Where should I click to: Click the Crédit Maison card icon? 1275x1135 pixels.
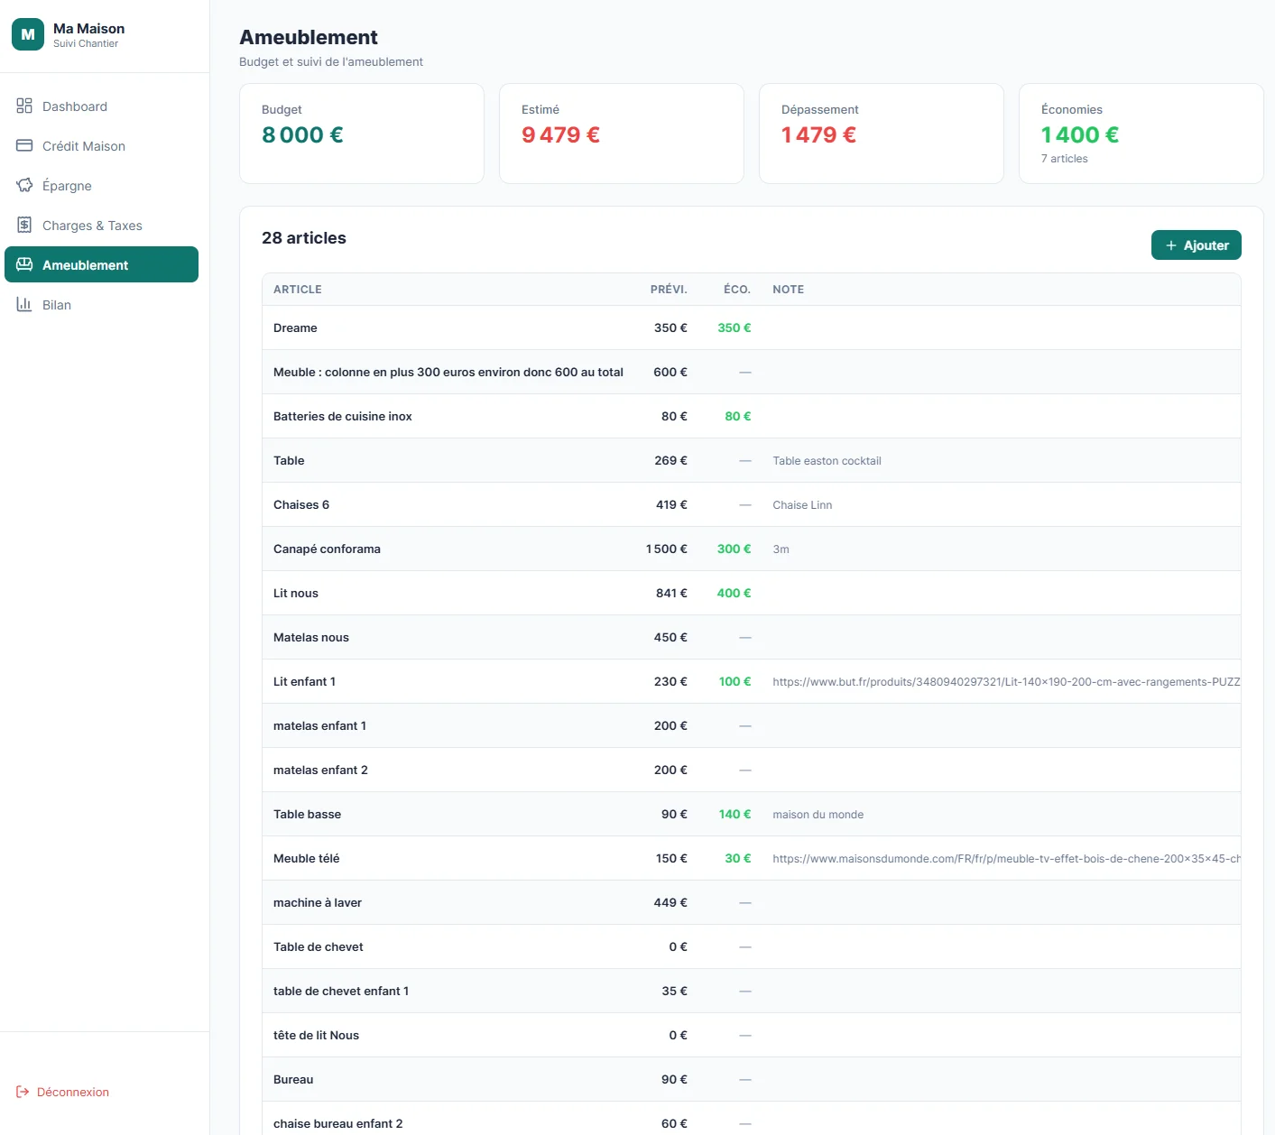24,145
